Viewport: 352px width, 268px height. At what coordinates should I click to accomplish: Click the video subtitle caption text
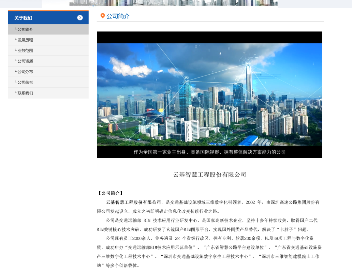(x=209, y=152)
